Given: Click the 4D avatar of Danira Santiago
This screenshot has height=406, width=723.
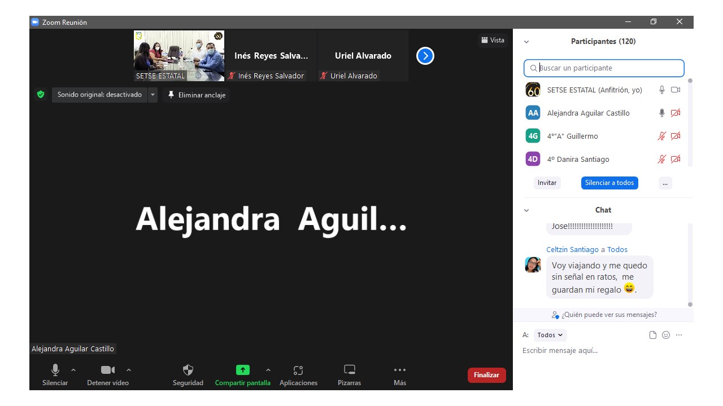Looking at the screenshot, I should [x=533, y=159].
